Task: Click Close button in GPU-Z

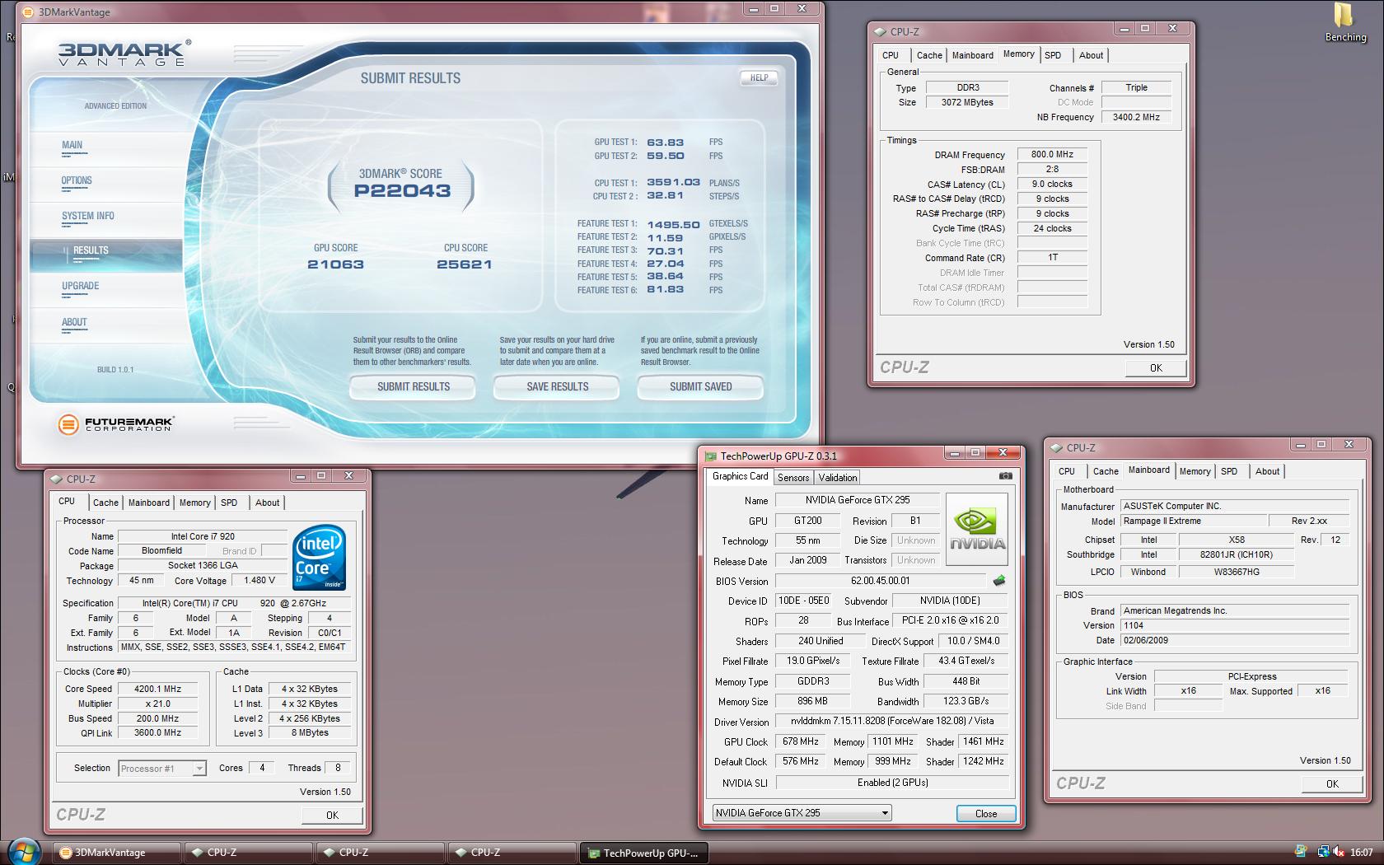Action: click(x=986, y=813)
